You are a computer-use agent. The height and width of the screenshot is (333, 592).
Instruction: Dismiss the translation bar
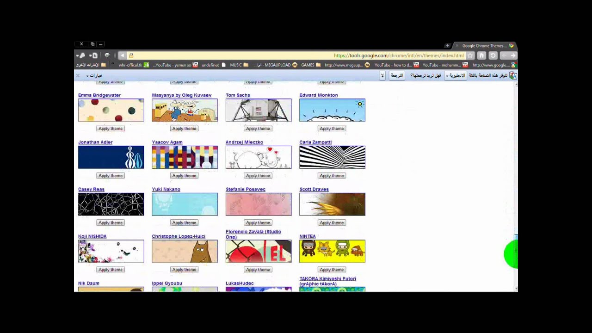point(78,75)
